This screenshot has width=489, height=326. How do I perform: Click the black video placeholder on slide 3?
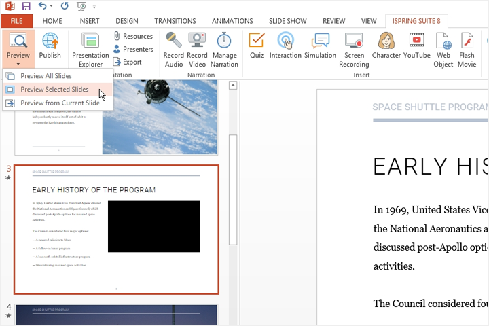pos(154,226)
